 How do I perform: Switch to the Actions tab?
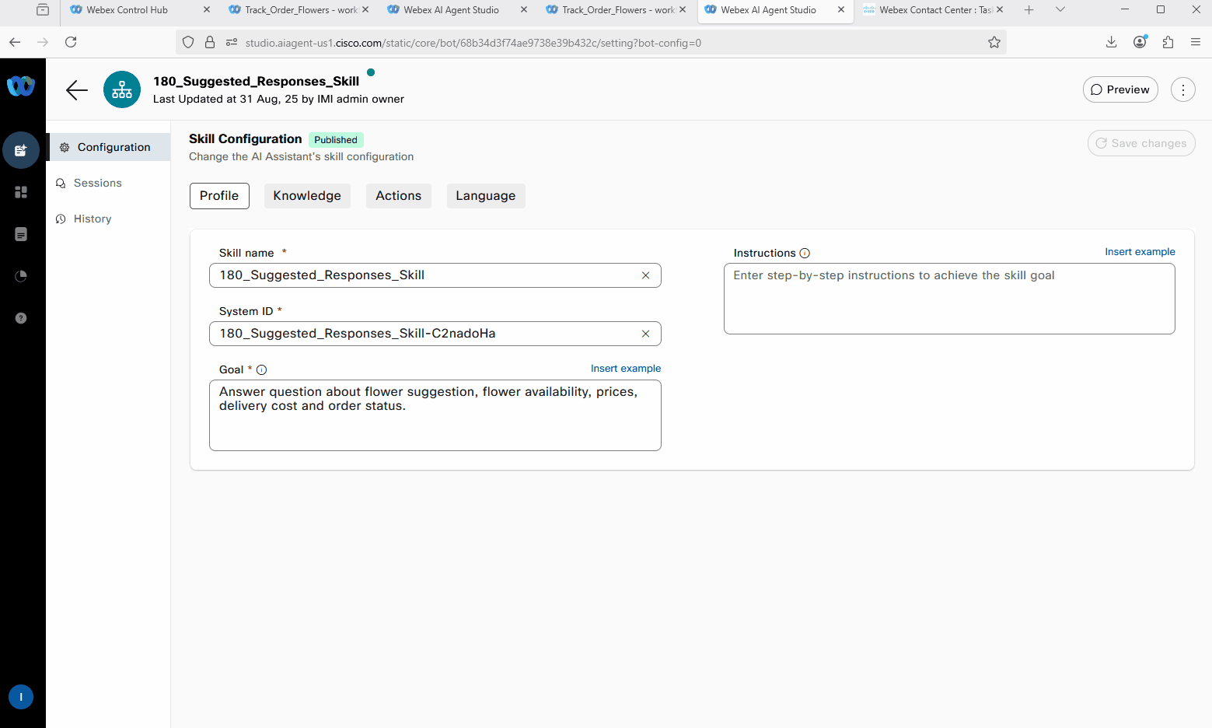398,196
